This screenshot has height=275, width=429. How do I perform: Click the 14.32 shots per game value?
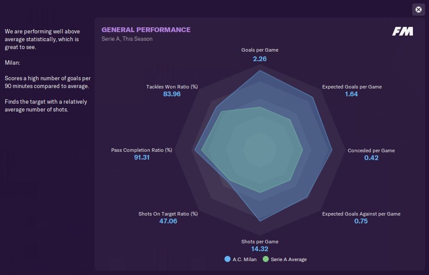(x=260, y=249)
